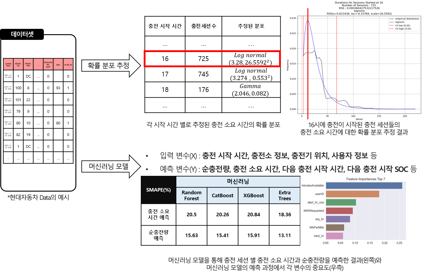Select the session count cell 725
The image size is (424, 274).
point(203,59)
